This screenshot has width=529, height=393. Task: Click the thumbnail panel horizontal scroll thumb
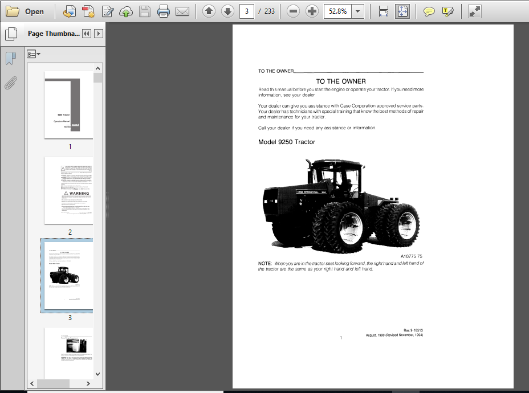pos(54,383)
